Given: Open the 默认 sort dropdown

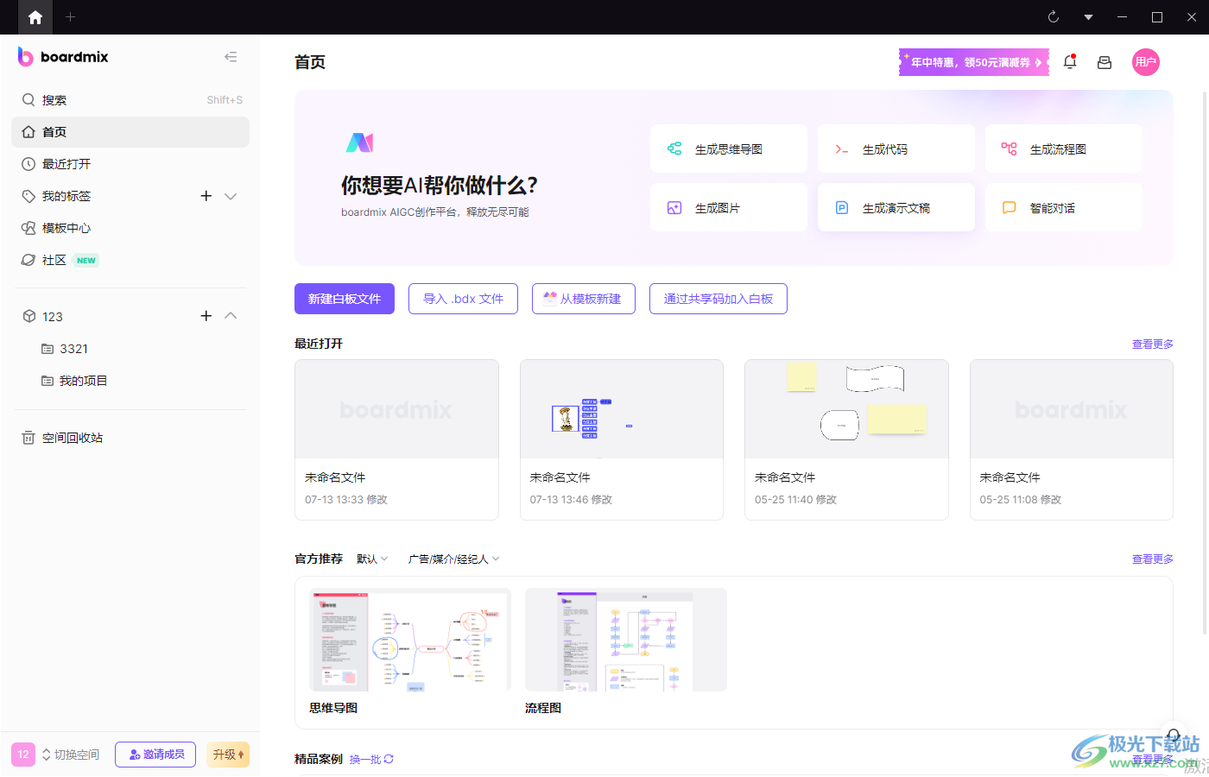Looking at the screenshot, I should [372, 559].
